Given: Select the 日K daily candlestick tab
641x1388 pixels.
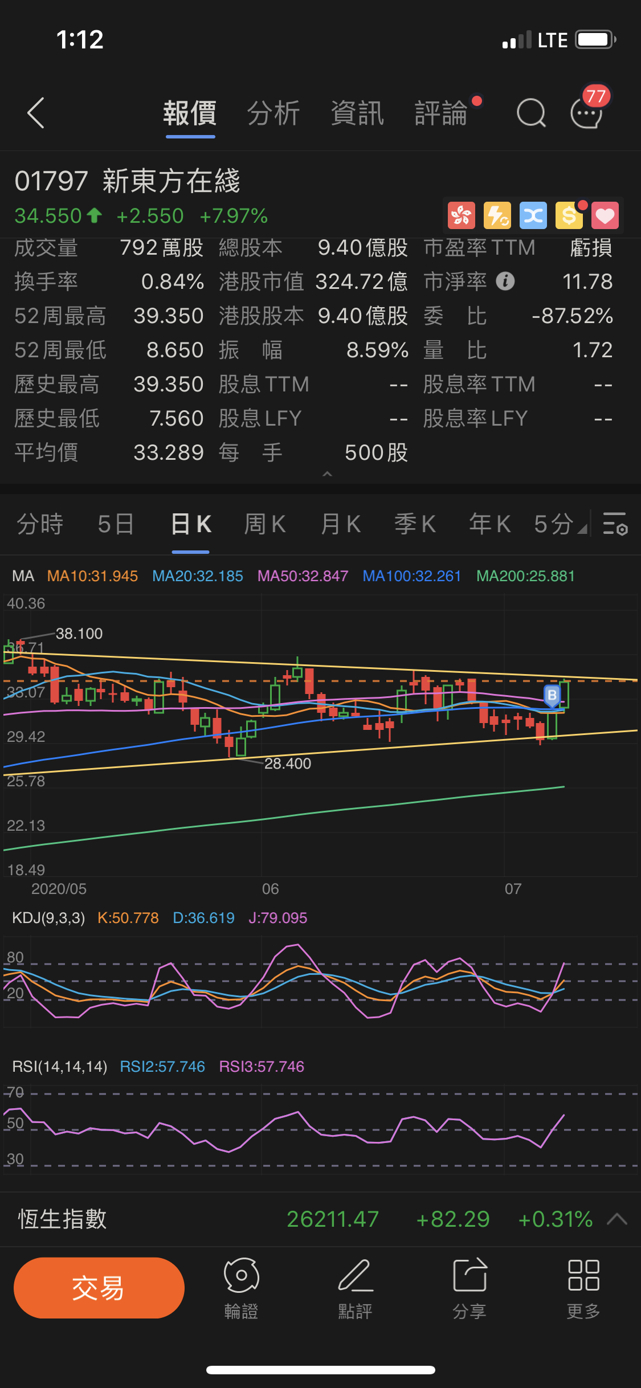Looking at the screenshot, I should (191, 524).
